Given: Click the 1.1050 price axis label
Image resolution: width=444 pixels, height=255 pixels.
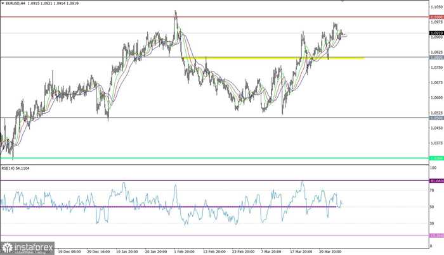Looking at the screenshot, I should pyautogui.click(x=436, y=7).
